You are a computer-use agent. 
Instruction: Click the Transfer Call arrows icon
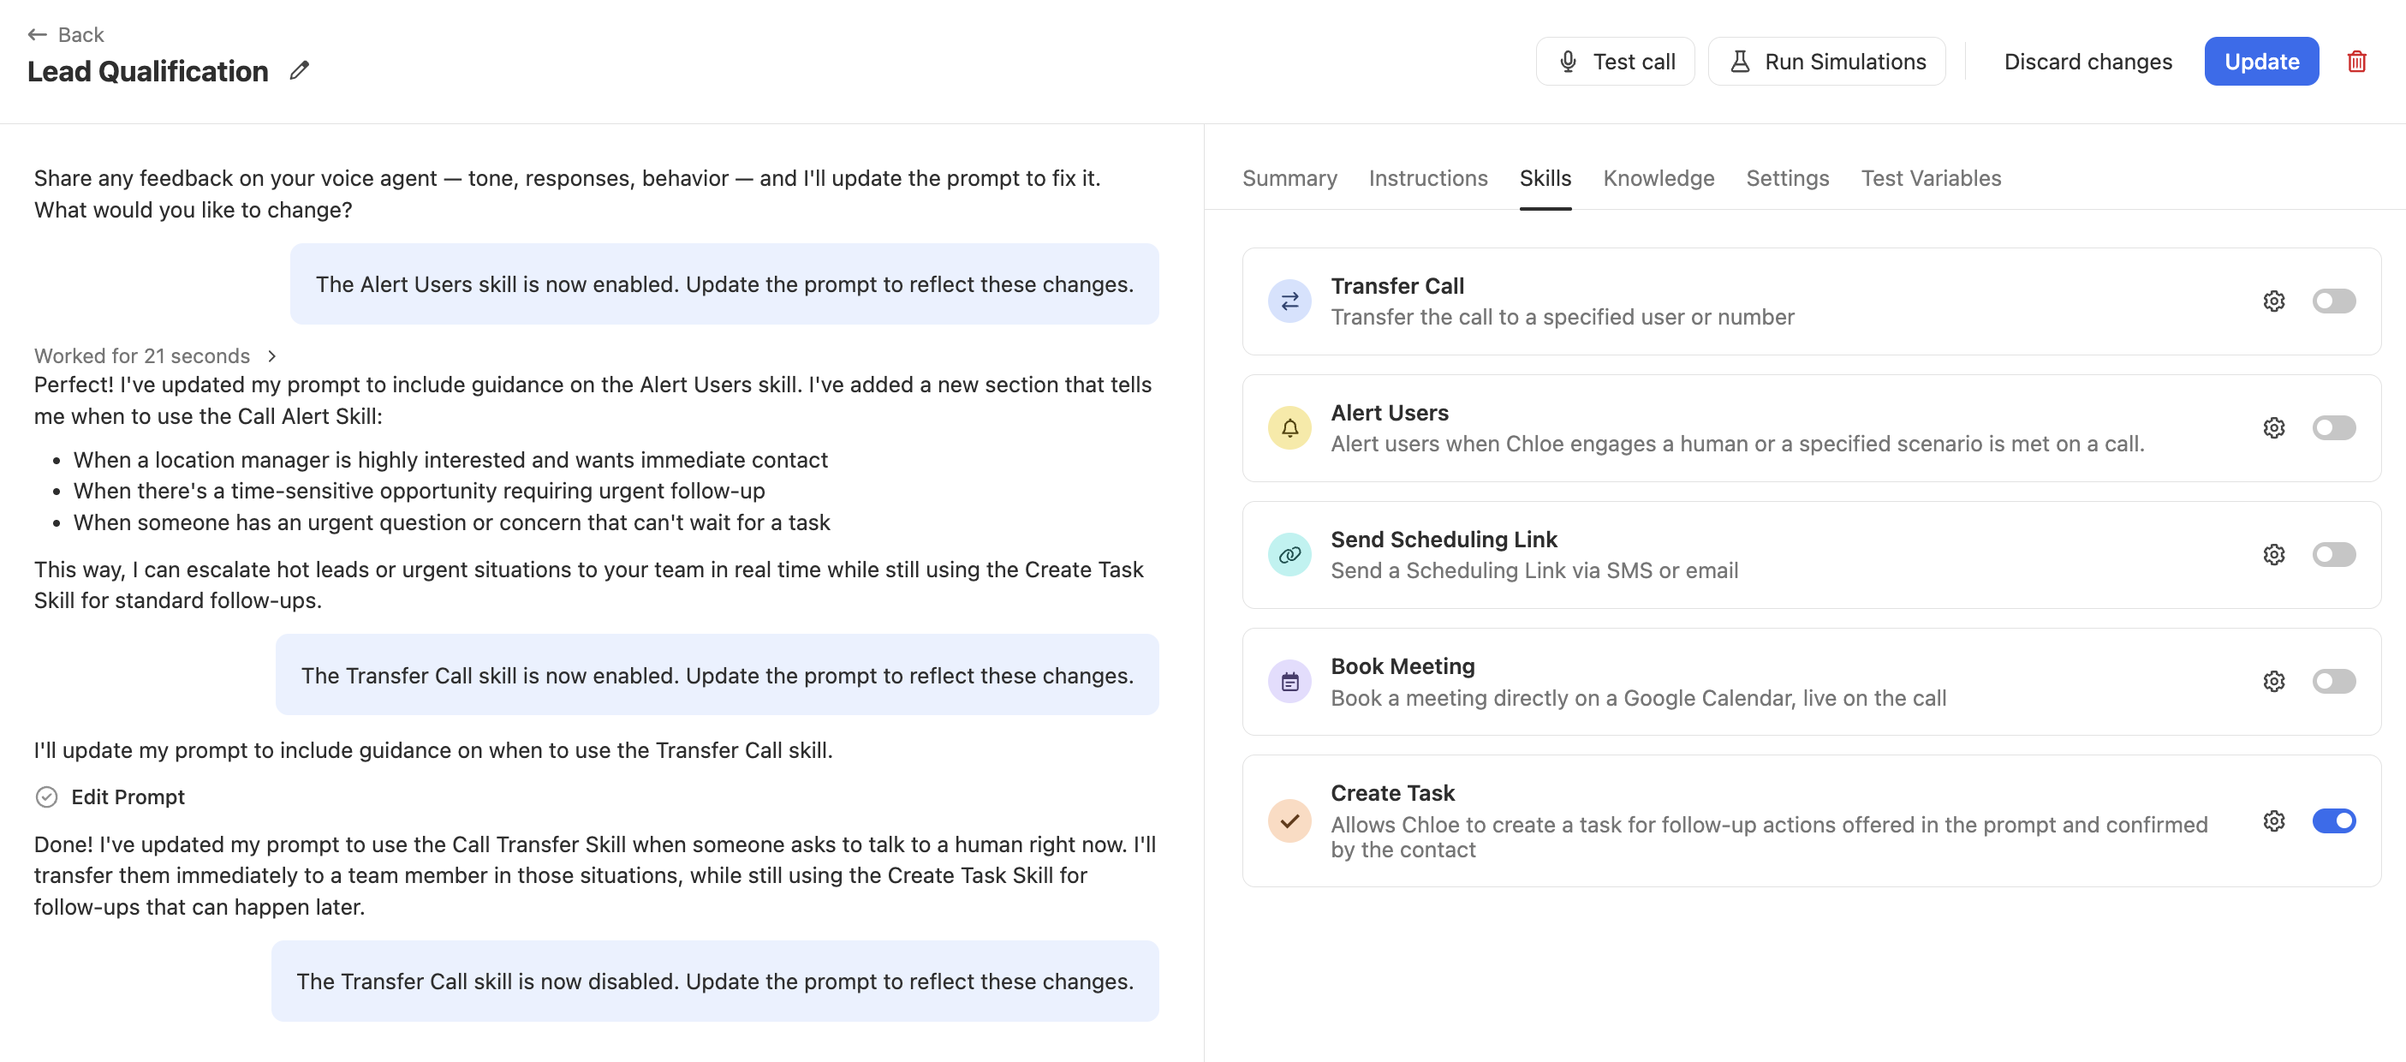click(1289, 301)
